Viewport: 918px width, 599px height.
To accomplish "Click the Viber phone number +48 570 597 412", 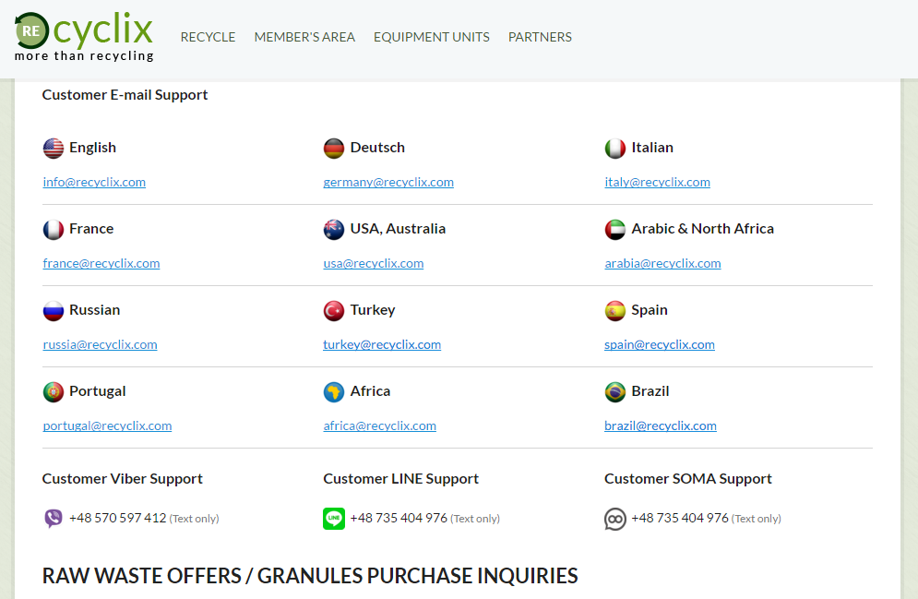I will pyautogui.click(x=118, y=518).
